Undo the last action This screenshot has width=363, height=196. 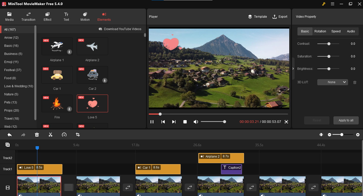point(10,135)
